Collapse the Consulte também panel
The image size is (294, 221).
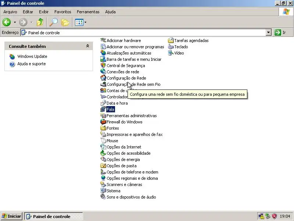click(87, 46)
